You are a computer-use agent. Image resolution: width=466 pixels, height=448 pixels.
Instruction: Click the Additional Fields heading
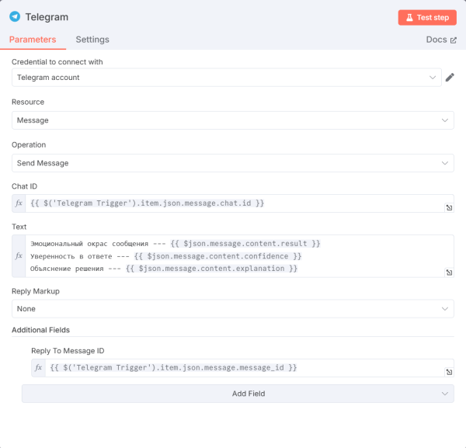pyautogui.click(x=40, y=330)
